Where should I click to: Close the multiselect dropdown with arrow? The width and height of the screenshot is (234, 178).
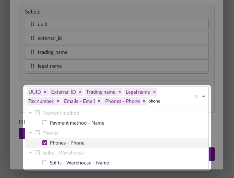tap(203, 96)
